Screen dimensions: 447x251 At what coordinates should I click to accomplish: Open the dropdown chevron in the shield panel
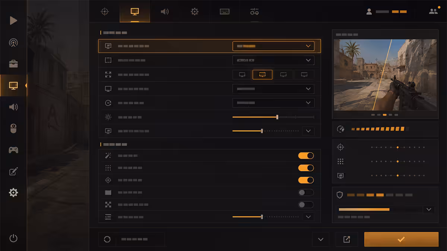pyautogui.click(x=429, y=210)
